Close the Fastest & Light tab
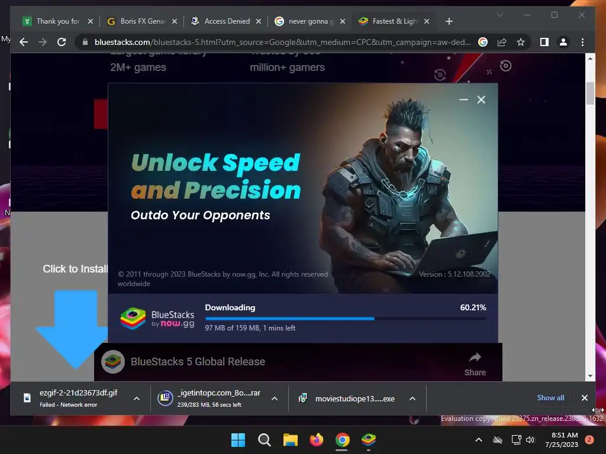 pos(427,21)
